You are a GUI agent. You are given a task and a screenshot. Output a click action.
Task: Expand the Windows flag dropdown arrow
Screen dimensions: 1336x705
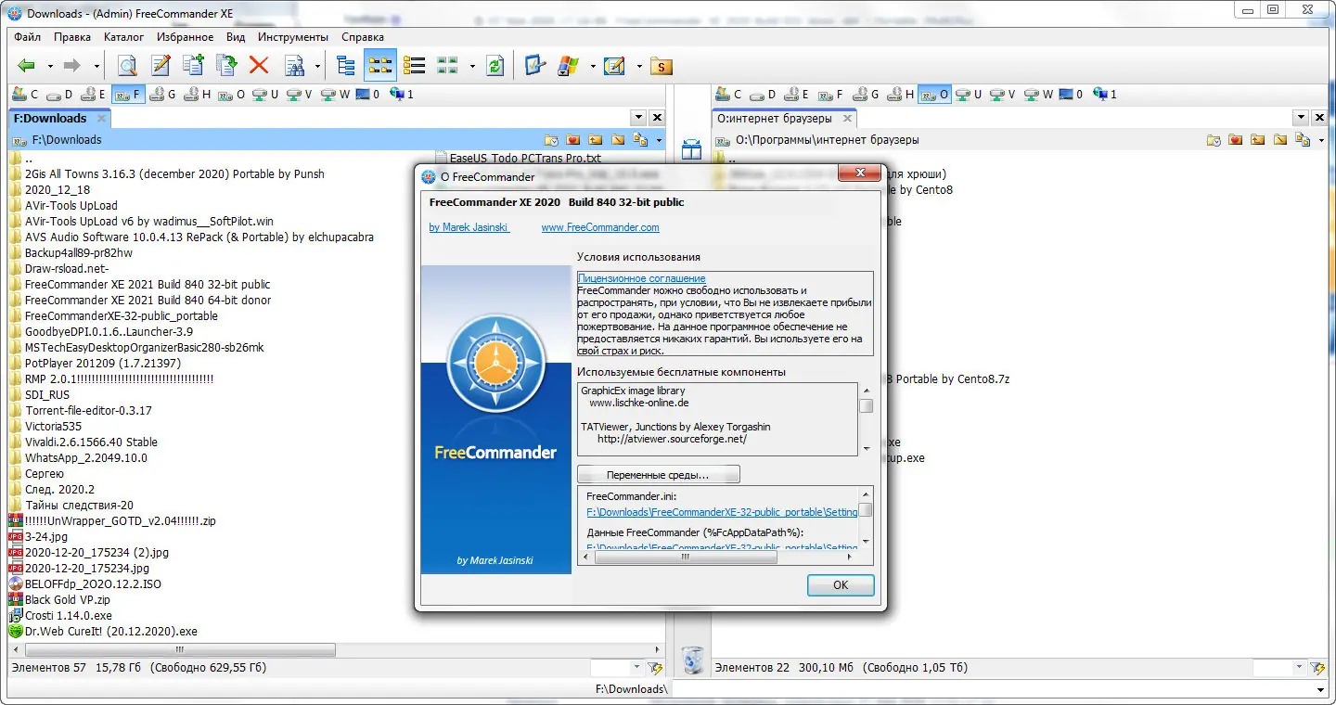[x=591, y=66]
